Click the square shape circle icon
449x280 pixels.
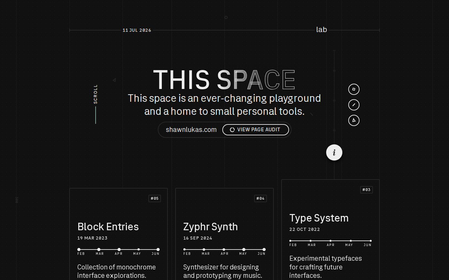coord(354,89)
